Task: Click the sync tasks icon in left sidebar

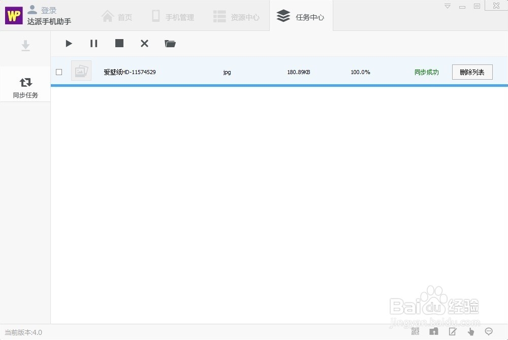Action: [25, 85]
